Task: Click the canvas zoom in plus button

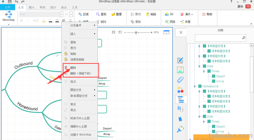Action: click(151, 32)
